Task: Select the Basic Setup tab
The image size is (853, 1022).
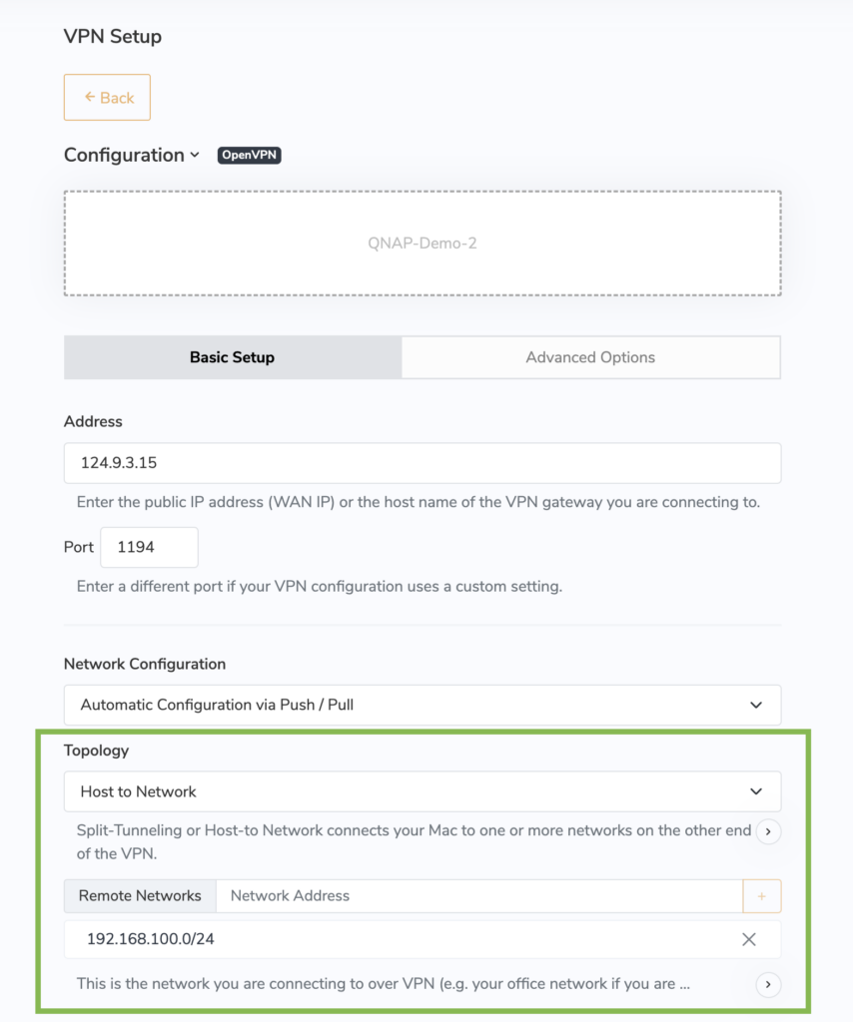Action: [232, 356]
